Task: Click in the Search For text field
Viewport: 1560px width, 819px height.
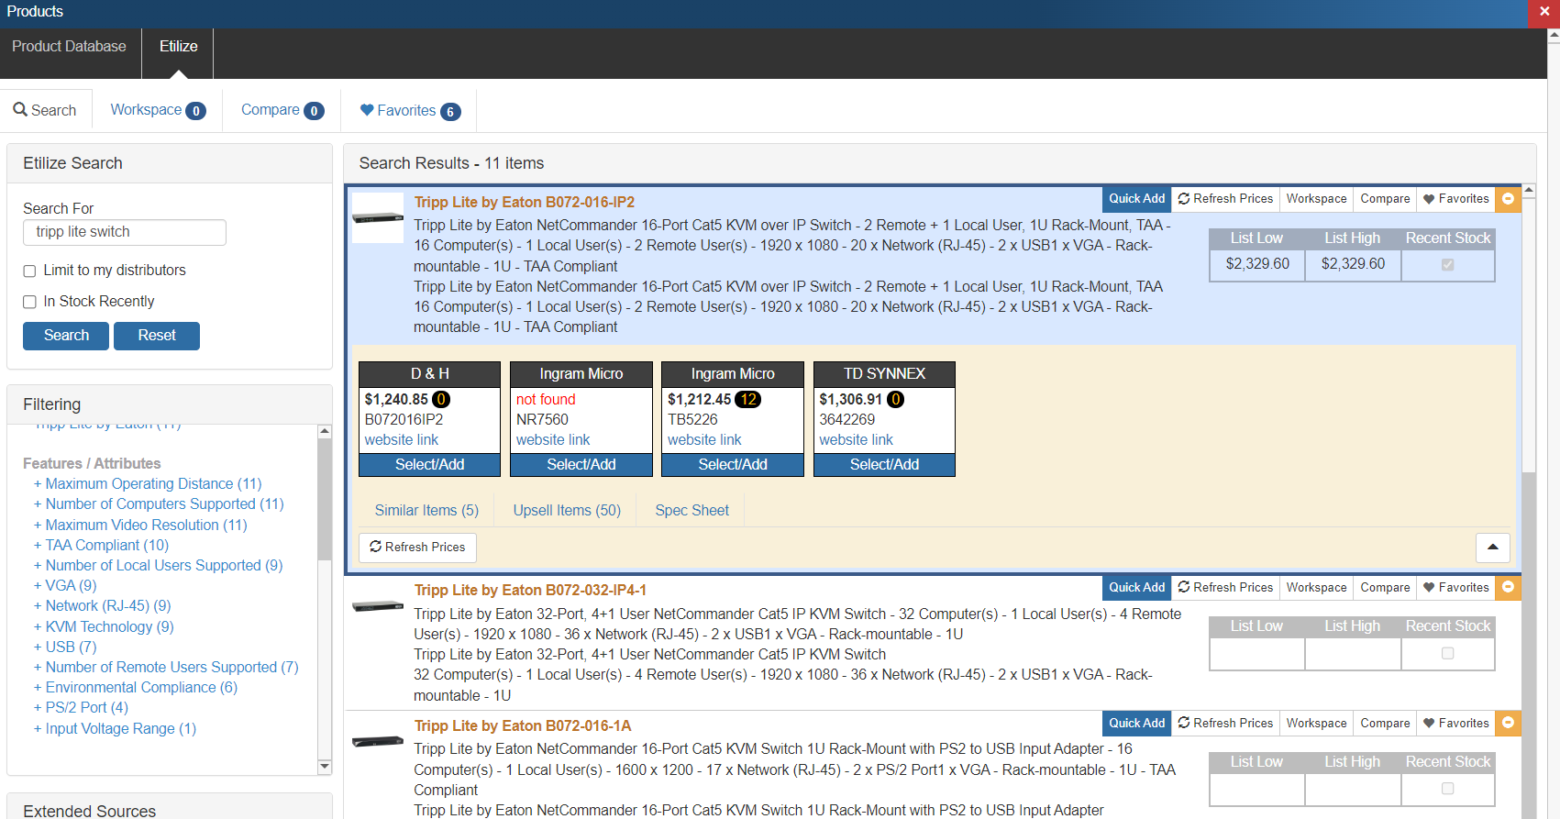Action: [x=125, y=233]
